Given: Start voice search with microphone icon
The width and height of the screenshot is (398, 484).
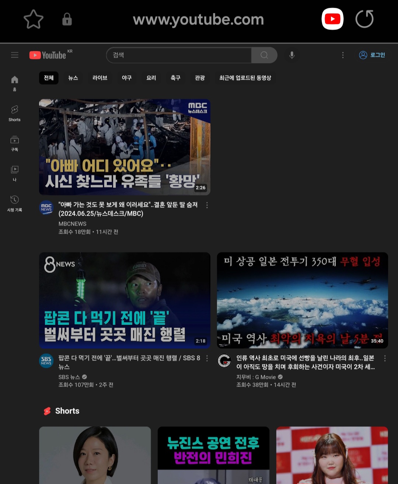Looking at the screenshot, I should click(292, 55).
